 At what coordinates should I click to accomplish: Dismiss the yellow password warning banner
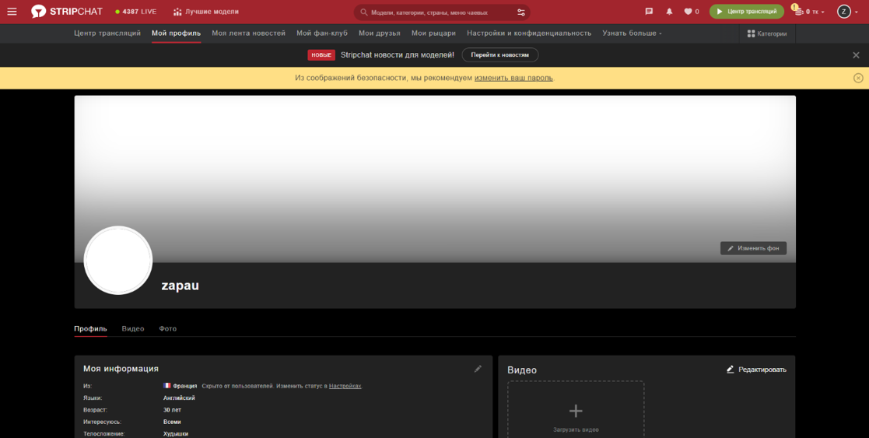click(x=858, y=78)
